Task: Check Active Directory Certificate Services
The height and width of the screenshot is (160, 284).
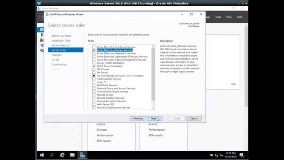Action: point(94,47)
